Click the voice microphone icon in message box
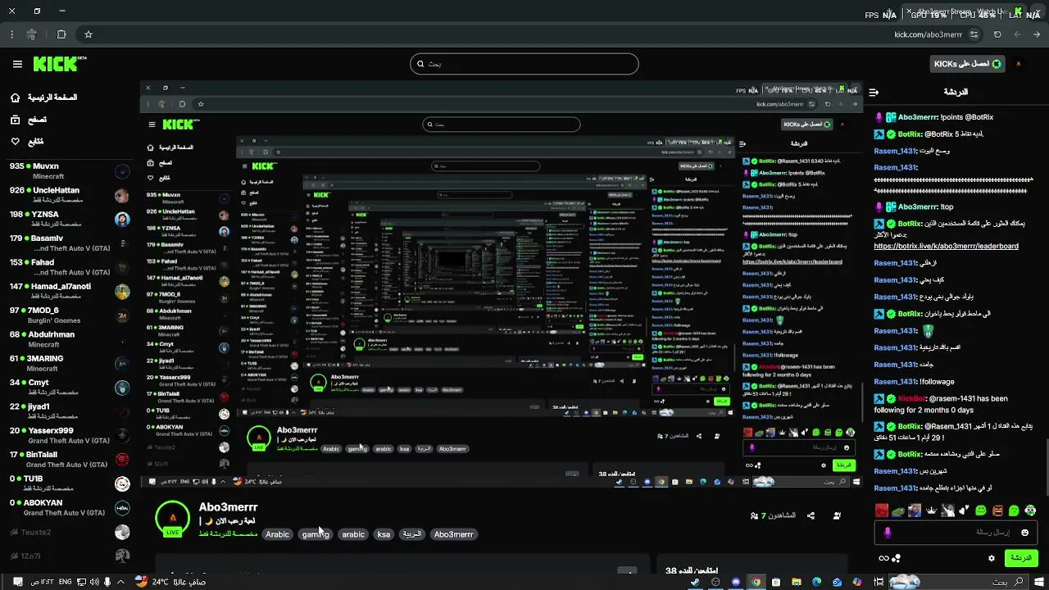Viewport: 1049px width, 590px height. click(x=887, y=533)
